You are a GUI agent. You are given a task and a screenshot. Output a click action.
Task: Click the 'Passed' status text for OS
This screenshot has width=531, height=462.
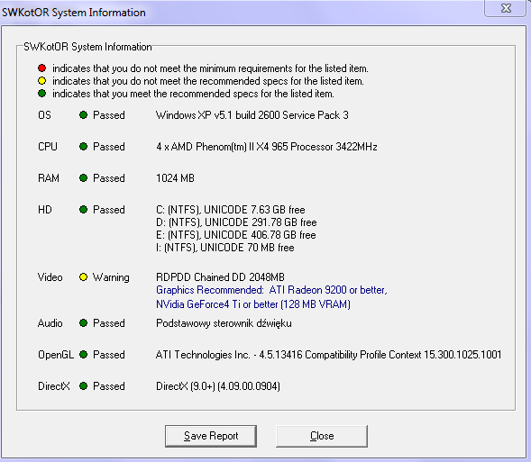click(x=109, y=115)
